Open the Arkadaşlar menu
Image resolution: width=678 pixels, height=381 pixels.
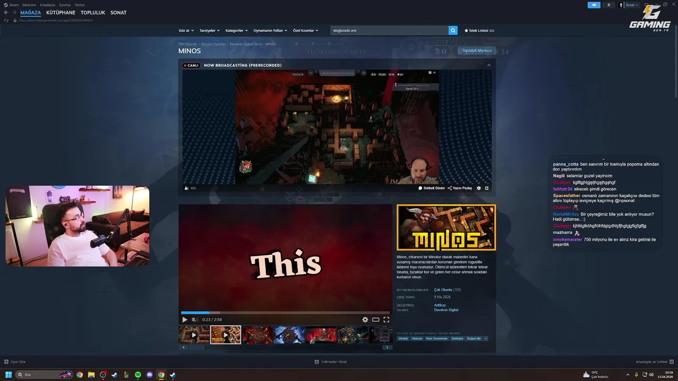pos(48,5)
